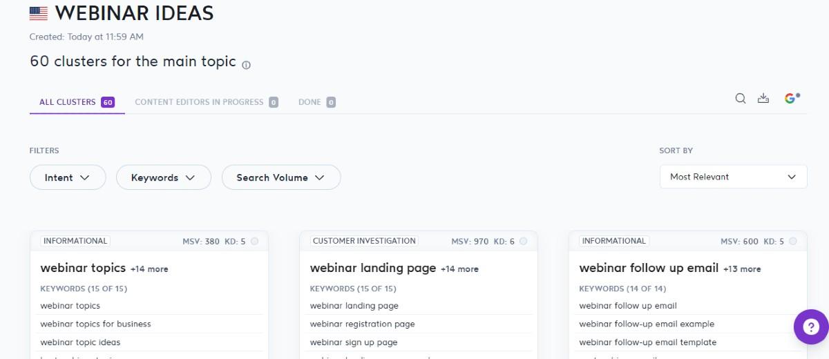Open the Search Volume filter dropdown
Viewport: 829px width, 359px height.
point(280,177)
